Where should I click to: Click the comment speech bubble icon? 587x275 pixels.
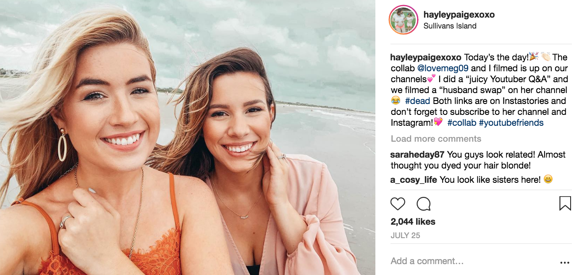(424, 204)
